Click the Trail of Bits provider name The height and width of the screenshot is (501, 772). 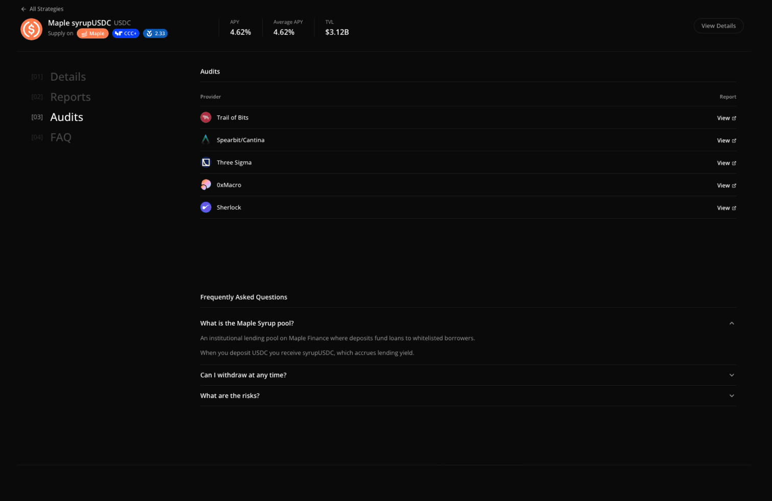tap(232, 118)
